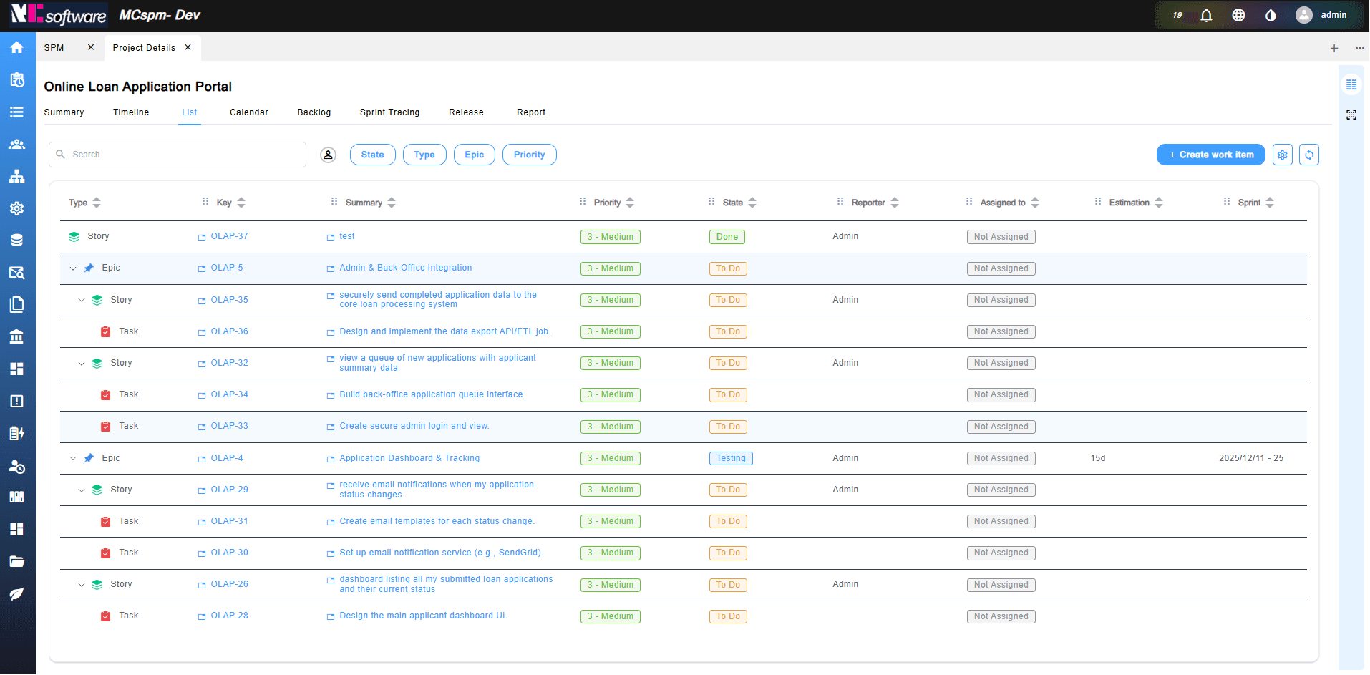Screen dimensions: 1370x675
Task: Open the organization hierarchy sidebar icon
Action: tap(17, 176)
